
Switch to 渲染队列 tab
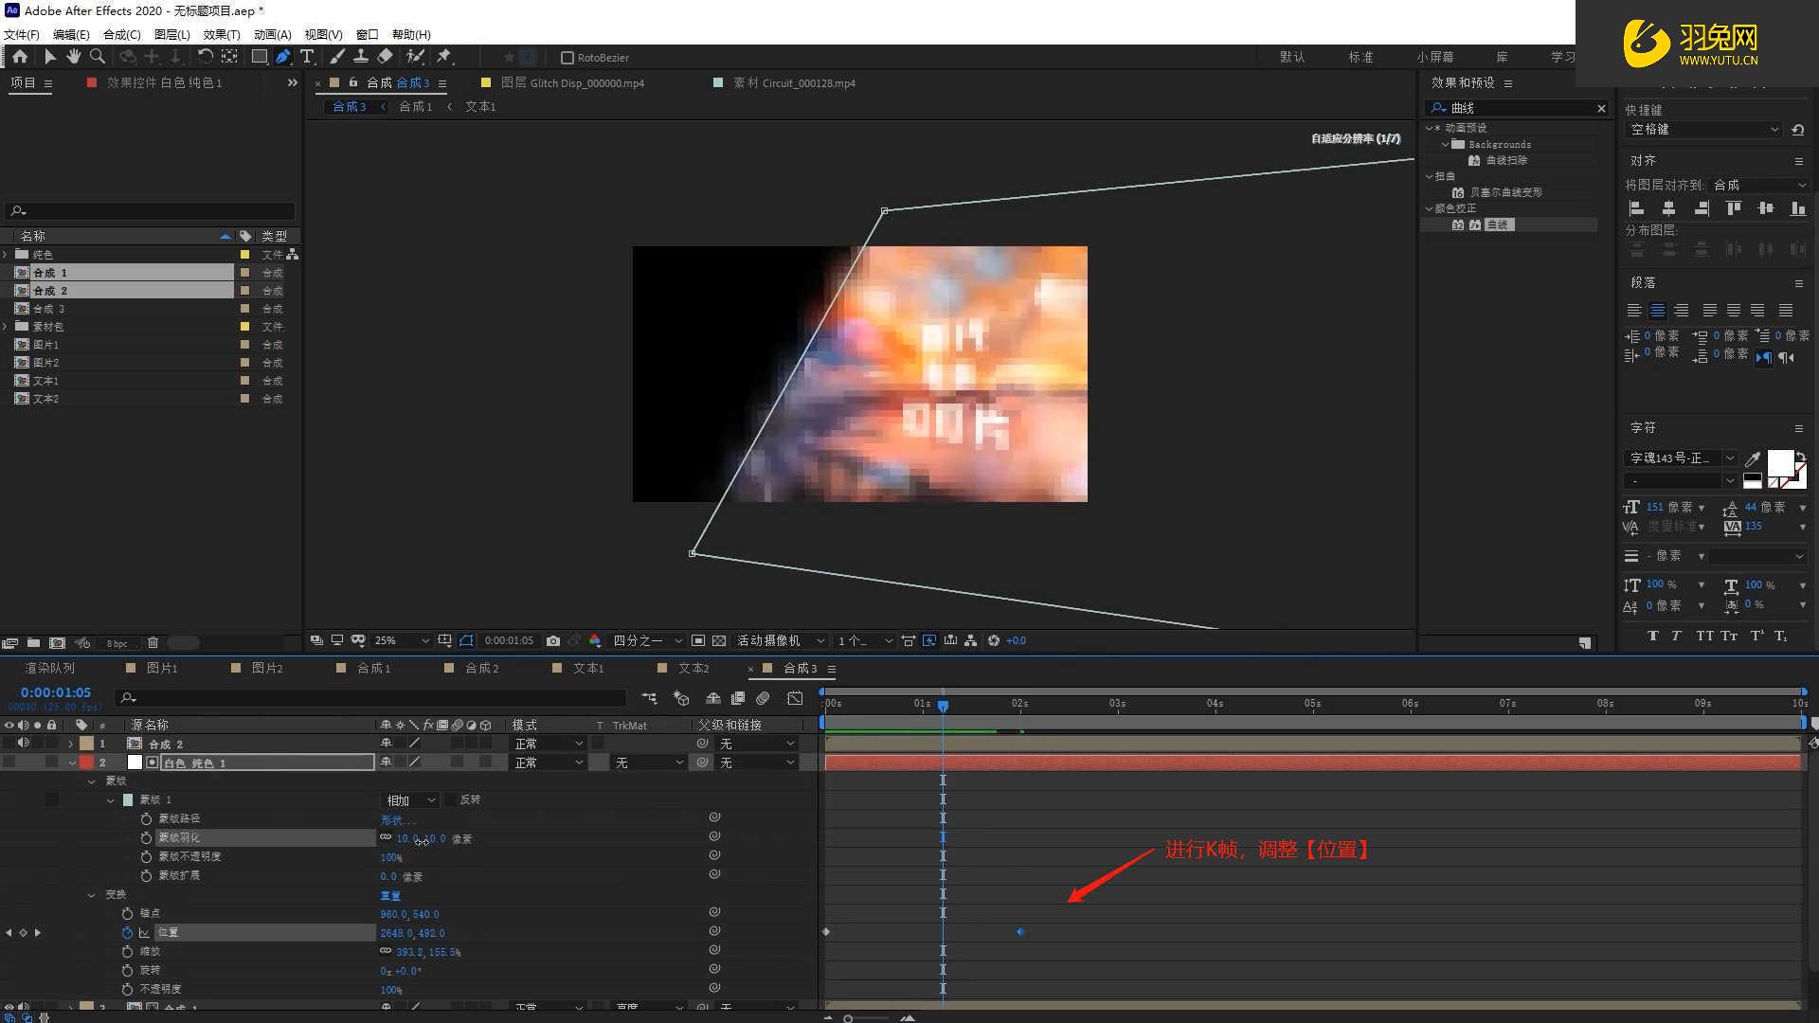pos(49,669)
